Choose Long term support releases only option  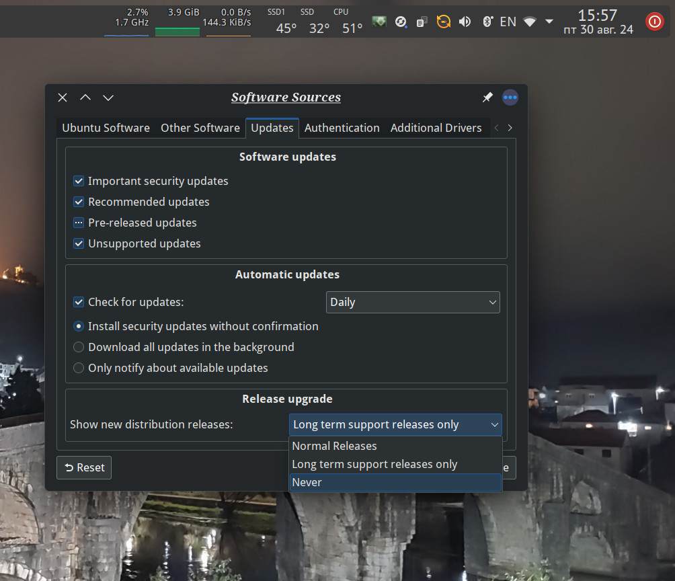(x=395, y=464)
